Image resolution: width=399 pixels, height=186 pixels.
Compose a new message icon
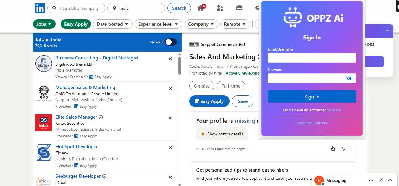381,180
